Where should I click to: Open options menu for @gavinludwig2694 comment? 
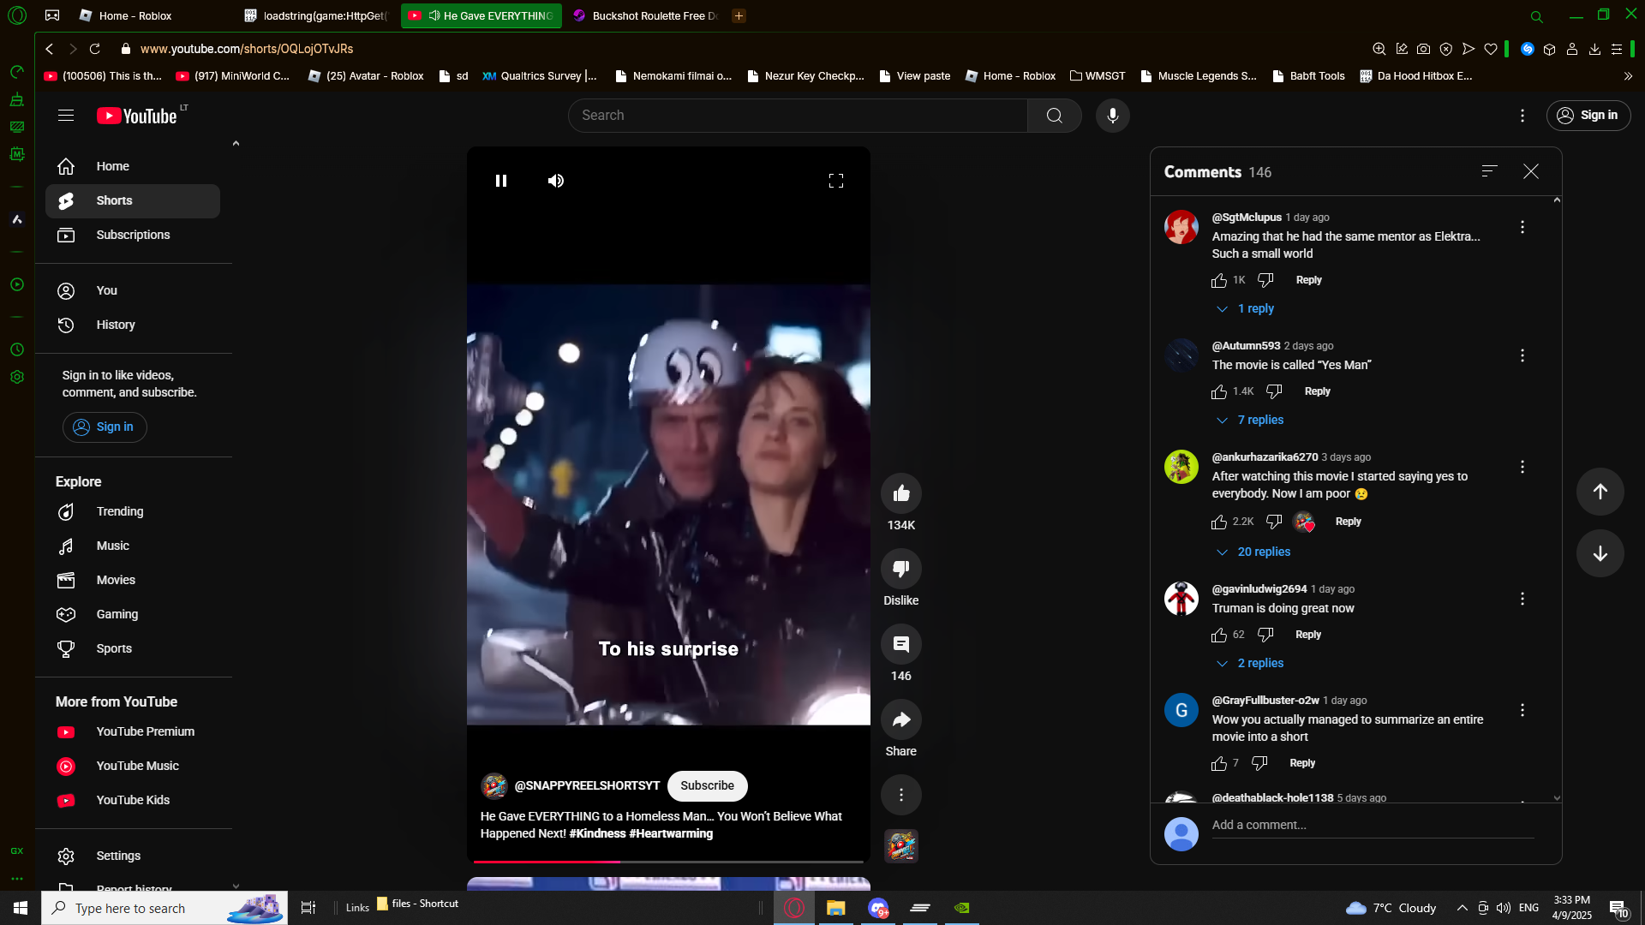1522,599
